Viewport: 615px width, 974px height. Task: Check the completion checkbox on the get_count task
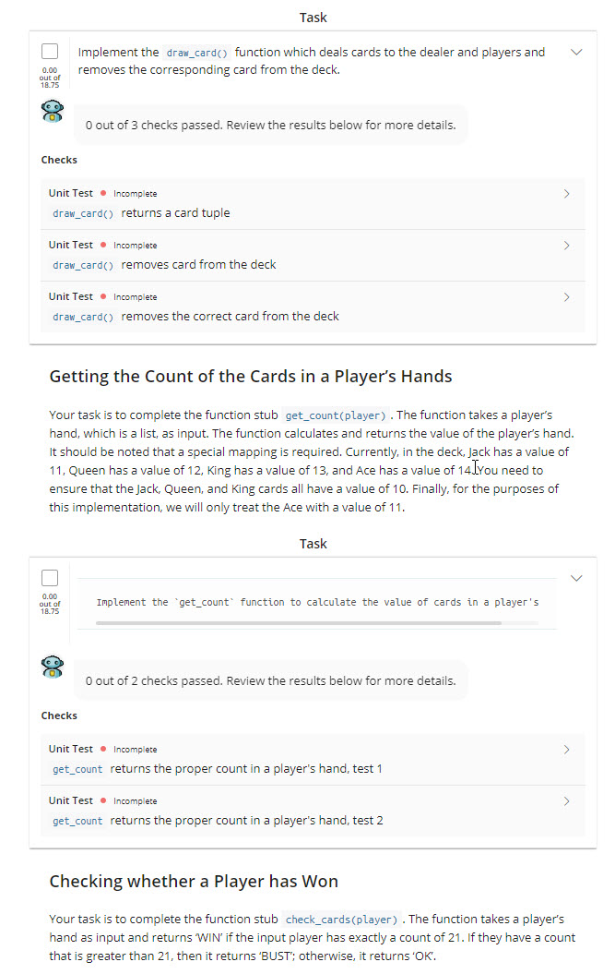pos(50,575)
